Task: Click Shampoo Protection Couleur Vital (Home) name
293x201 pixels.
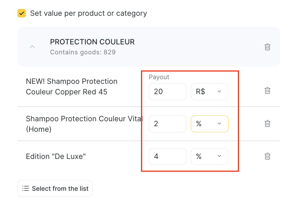Action: 84,124
